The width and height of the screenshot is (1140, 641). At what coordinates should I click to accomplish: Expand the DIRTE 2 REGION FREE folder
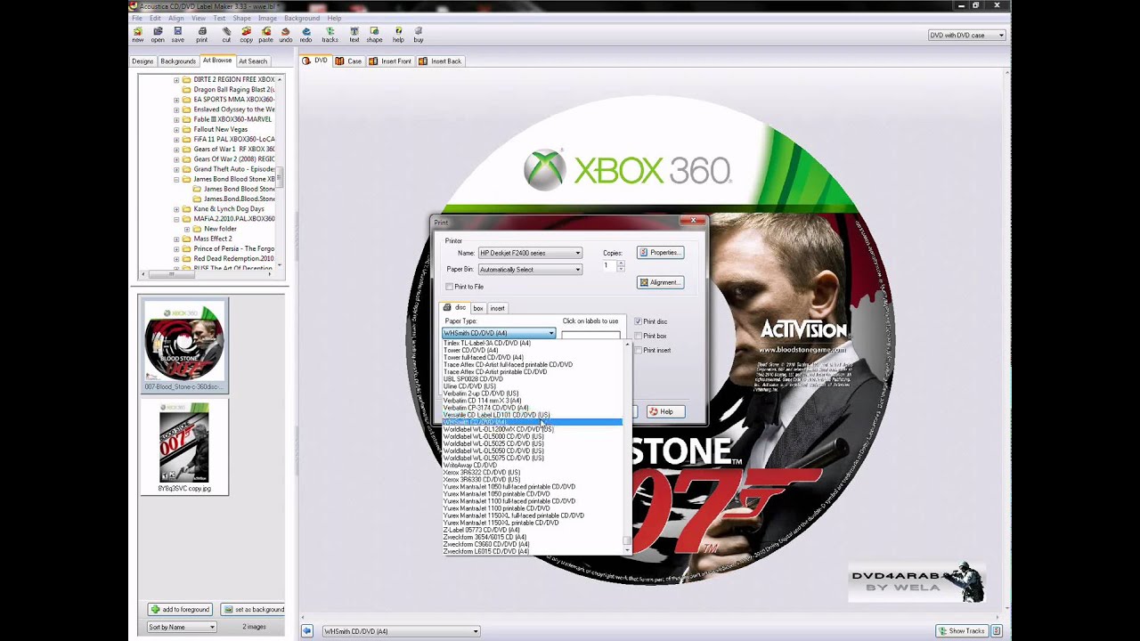pos(176,79)
